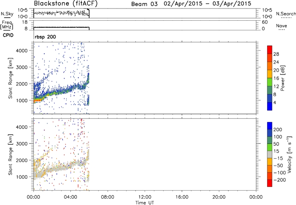
Task: Click the '04:00' time axis label
Action: [71, 197]
